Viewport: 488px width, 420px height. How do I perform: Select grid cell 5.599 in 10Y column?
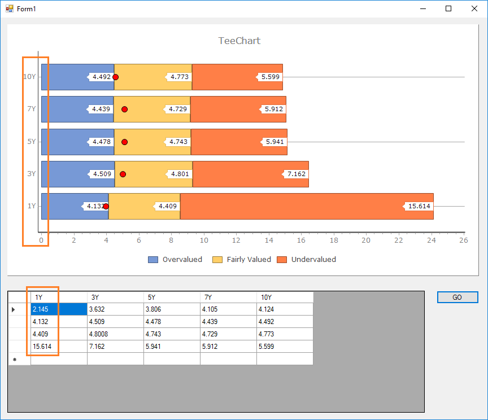click(x=285, y=347)
